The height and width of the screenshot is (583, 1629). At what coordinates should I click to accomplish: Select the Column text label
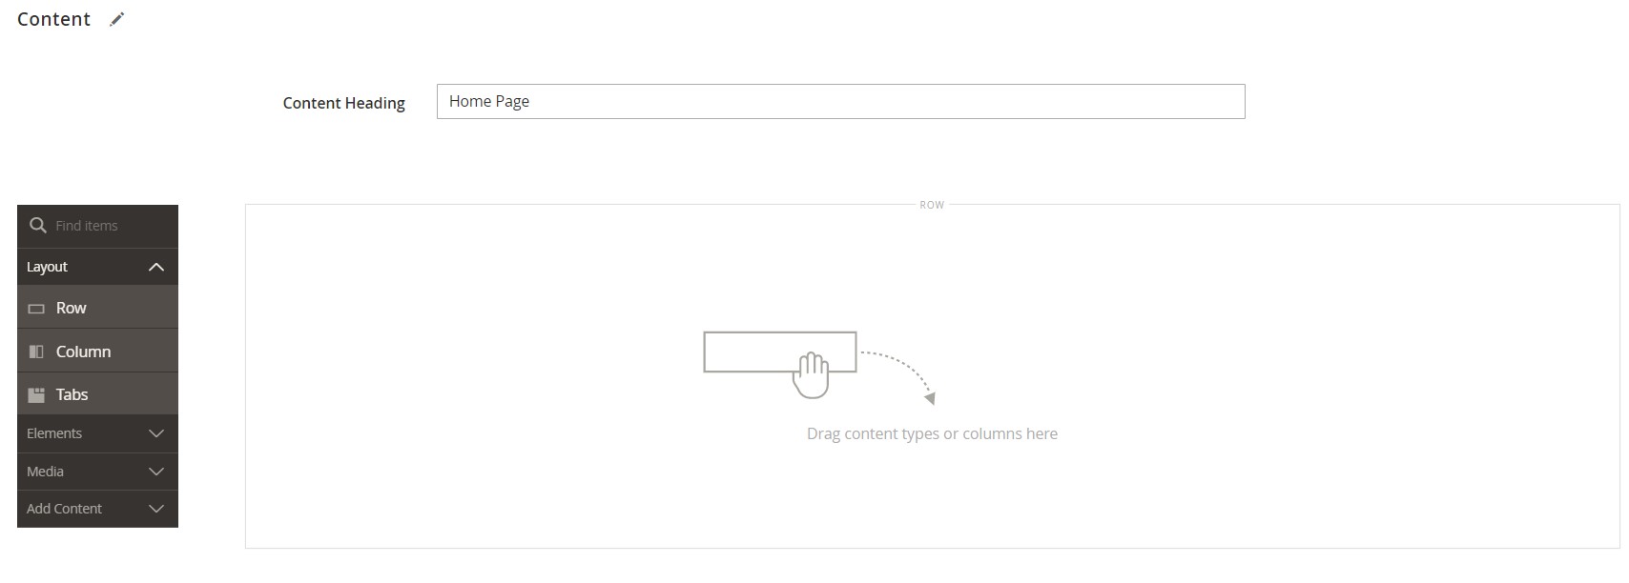84,352
